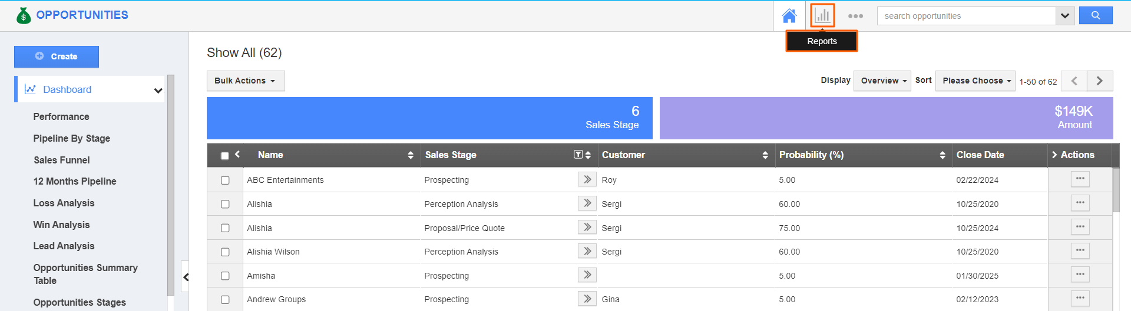Sort by Name column arrows

pos(411,155)
